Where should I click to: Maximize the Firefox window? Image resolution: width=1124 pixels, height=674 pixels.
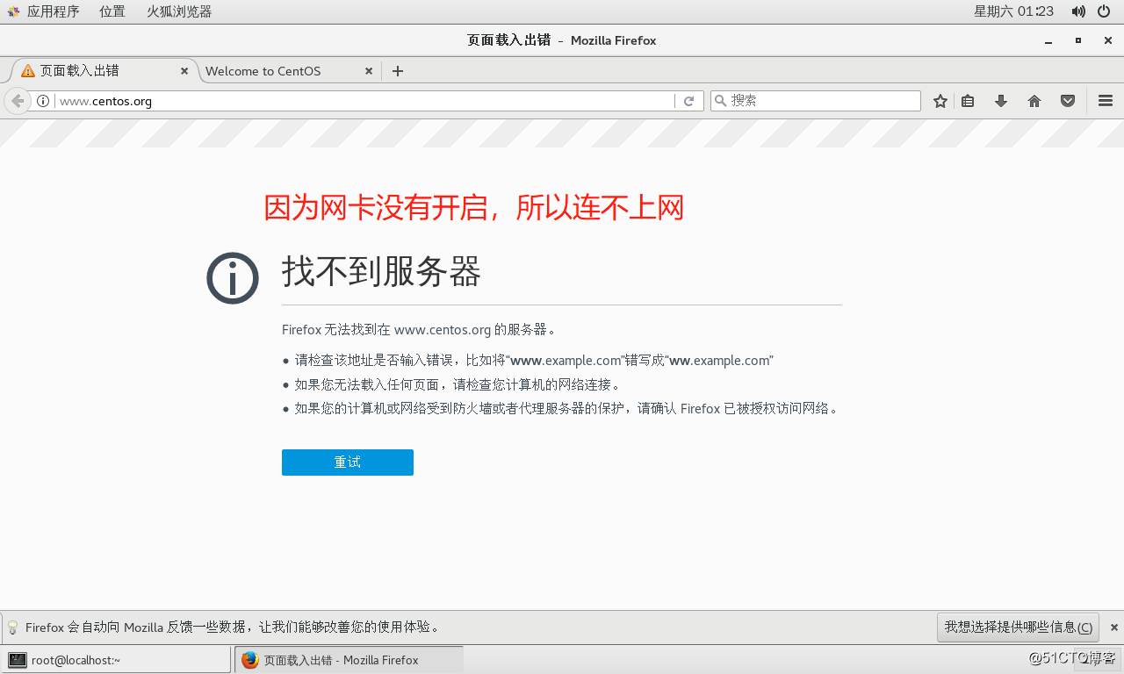[x=1078, y=40]
